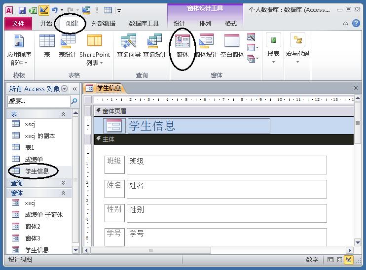Select the xscj table in navigation pane
Viewport: 366px width, 270px height.
[x=39, y=124]
